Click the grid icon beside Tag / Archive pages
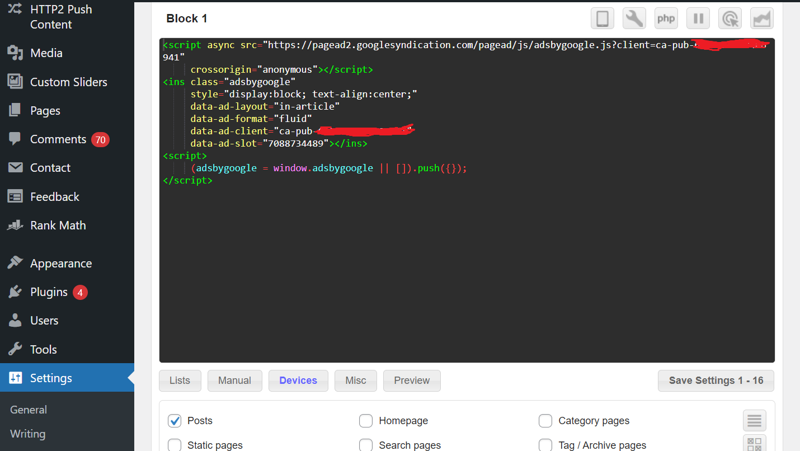Viewport: 800px width, 451px height. (755, 443)
